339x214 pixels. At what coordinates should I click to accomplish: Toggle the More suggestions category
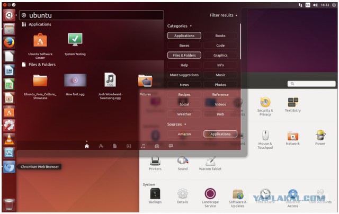tap(184, 75)
